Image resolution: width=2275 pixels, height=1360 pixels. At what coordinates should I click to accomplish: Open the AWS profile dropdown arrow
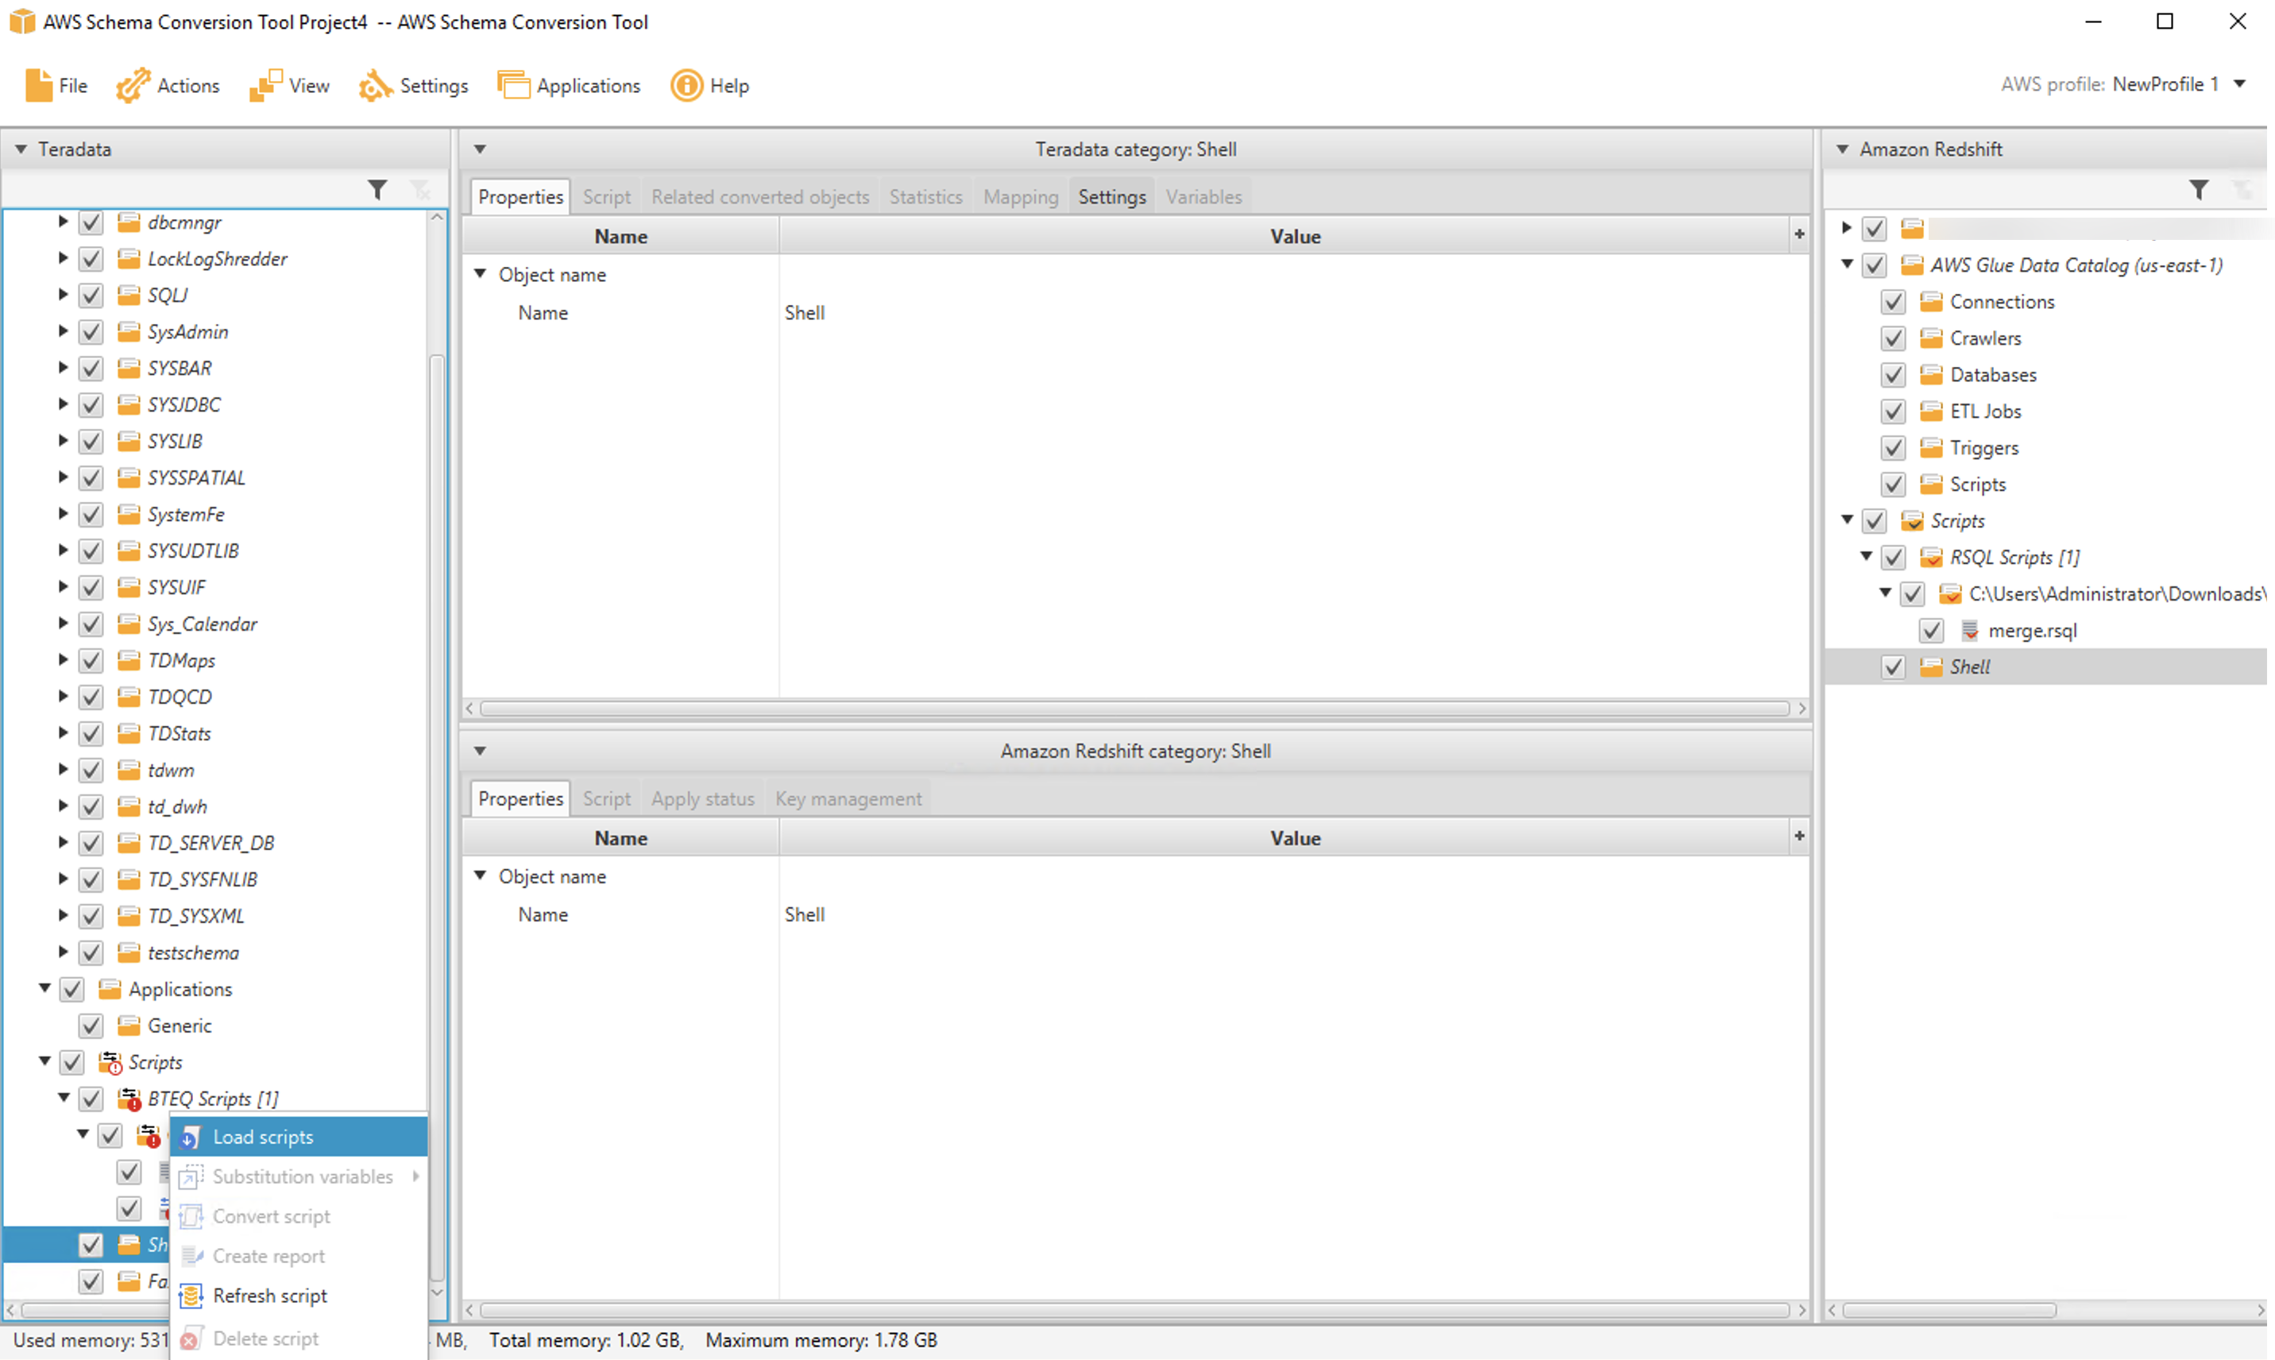click(x=2239, y=84)
